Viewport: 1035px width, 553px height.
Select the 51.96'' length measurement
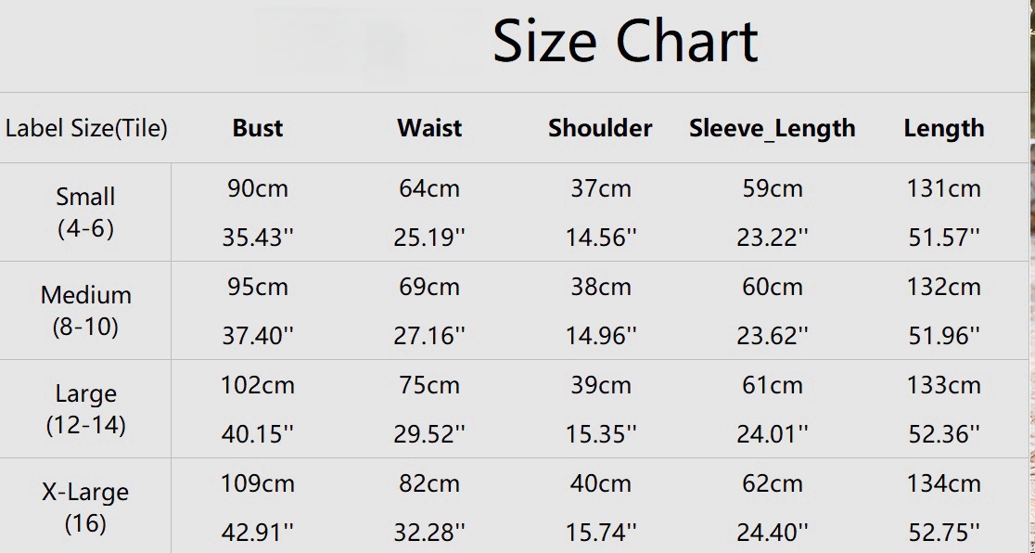click(944, 335)
